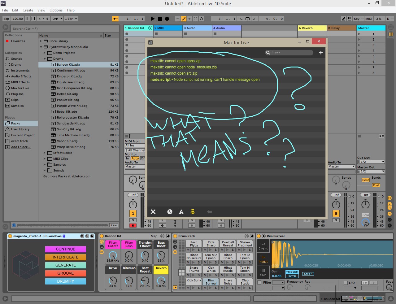Toggle SNAP in Simpler

pyautogui.click(x=308, y=274)
